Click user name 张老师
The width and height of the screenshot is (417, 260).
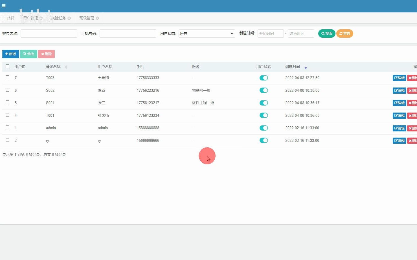coord(103,115)
